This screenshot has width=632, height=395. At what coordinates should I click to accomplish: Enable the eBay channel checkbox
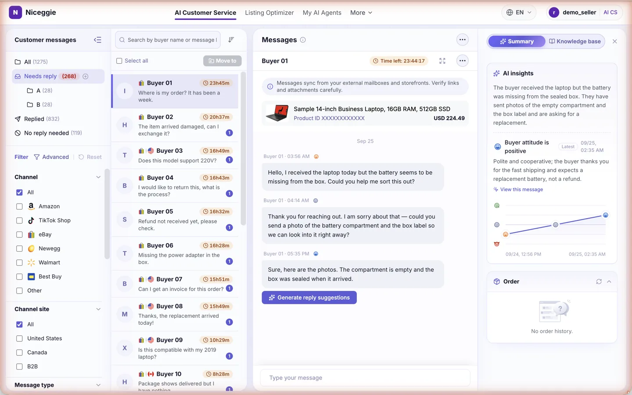(x=19, y=234)
